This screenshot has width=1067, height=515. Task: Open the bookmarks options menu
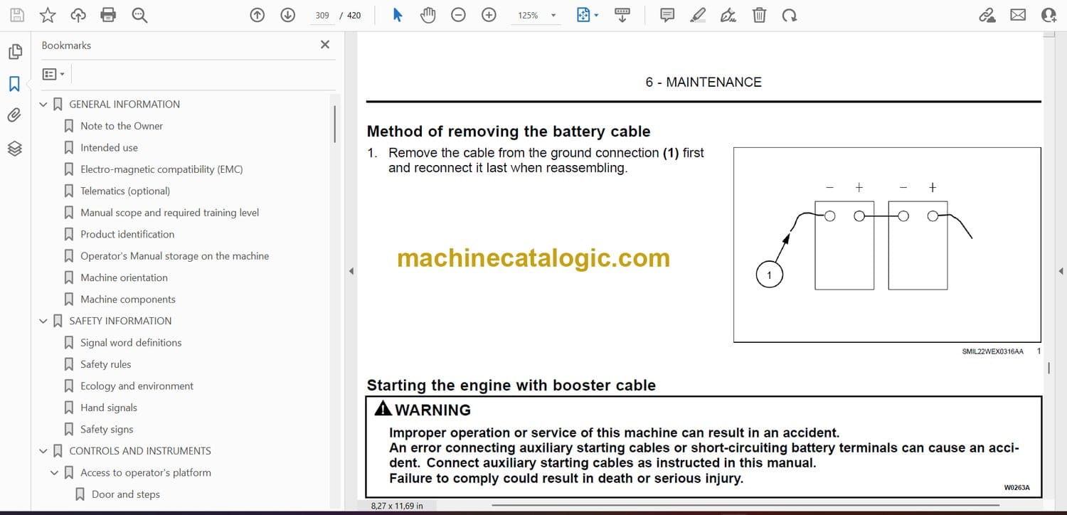coord(53,74)
